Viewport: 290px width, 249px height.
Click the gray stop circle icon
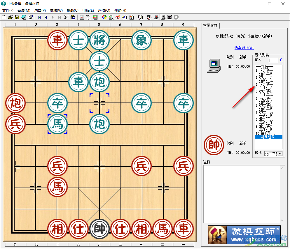tap(176, 17)
